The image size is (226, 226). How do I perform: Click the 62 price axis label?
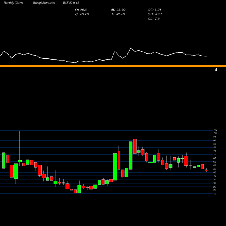[215, 162]
